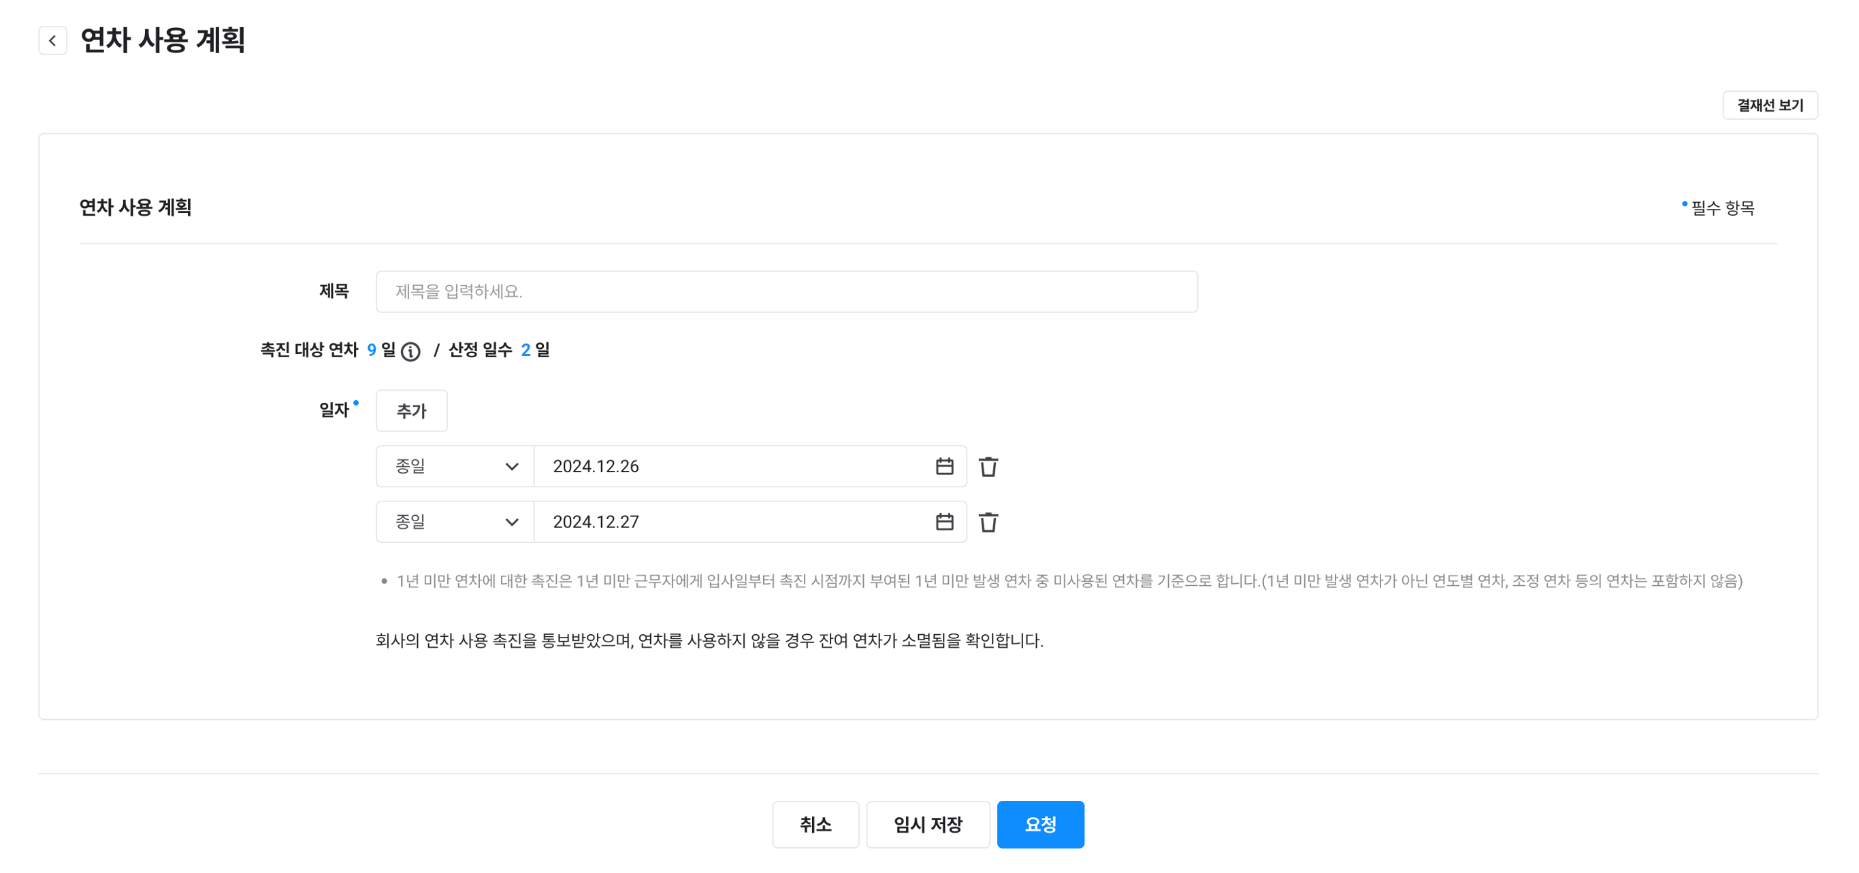The width and height of the screenshot is (1859, 873).
Task: Click the 산정 일수 2 일 value
Action: point(526,350)
